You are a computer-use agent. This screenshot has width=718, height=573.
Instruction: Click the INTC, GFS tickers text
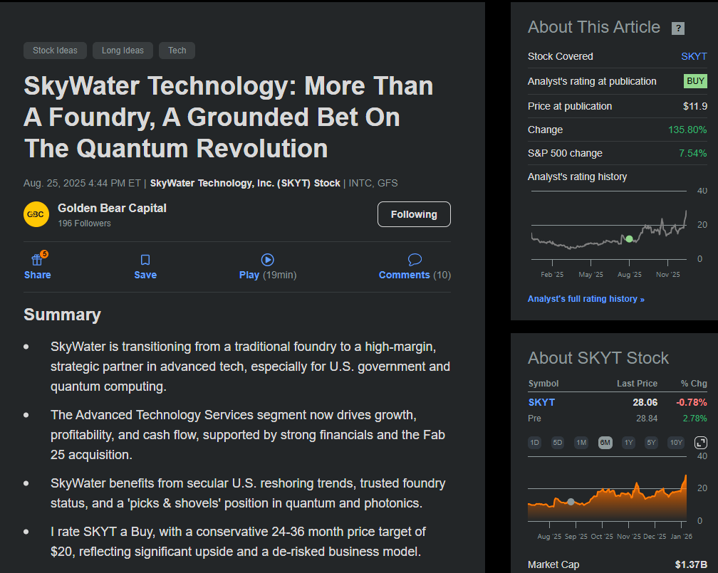[373, 183]
